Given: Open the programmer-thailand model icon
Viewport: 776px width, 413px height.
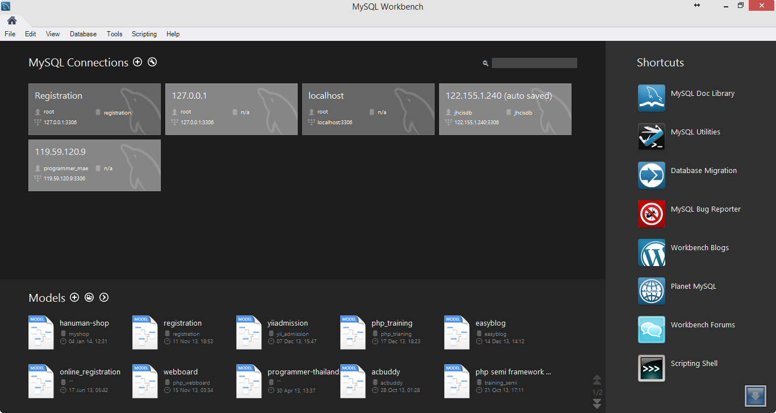Looking at the screenshot, I should pos(249,381).
